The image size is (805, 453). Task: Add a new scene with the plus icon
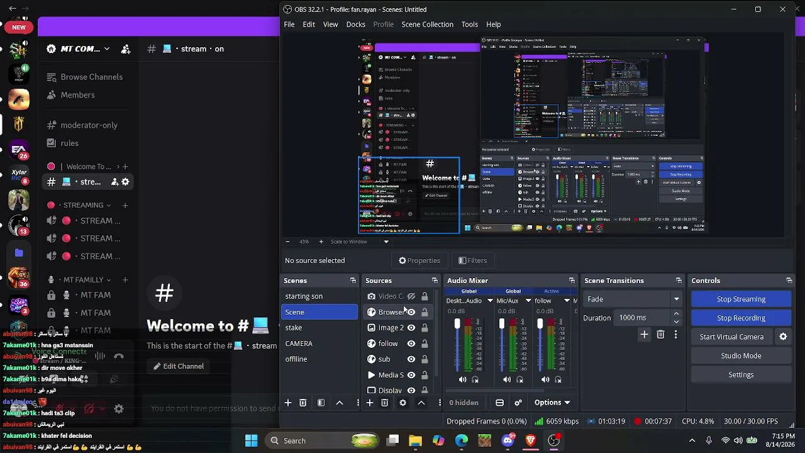pos(288,403)
